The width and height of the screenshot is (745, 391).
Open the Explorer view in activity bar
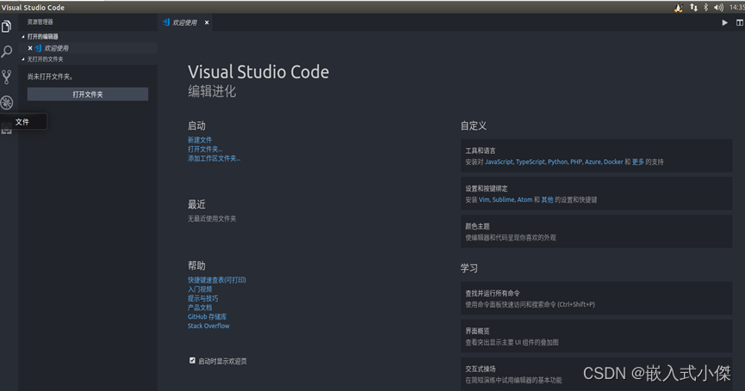[x=7, y=27]
